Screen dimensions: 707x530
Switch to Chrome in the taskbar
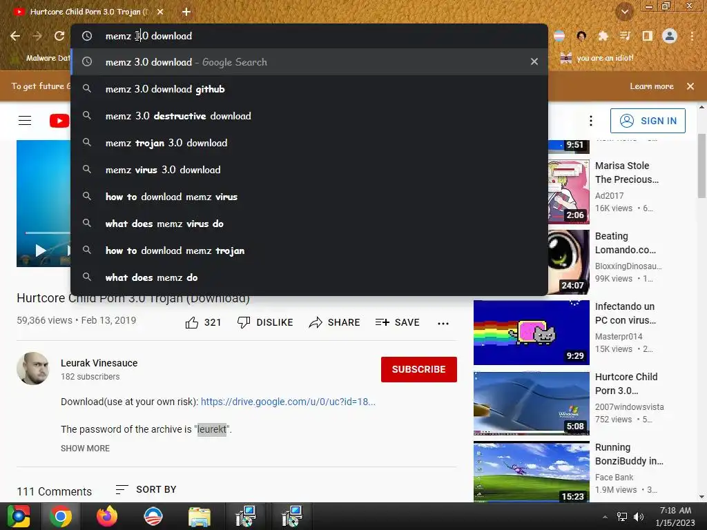tap(61, 516)
